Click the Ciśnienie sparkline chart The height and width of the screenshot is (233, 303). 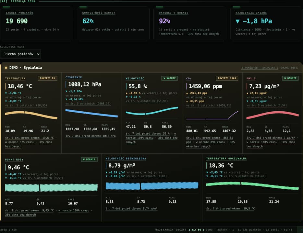(x=91, y=113)
